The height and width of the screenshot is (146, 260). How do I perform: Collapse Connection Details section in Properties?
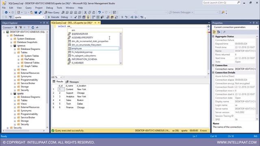tap(213, 73)
